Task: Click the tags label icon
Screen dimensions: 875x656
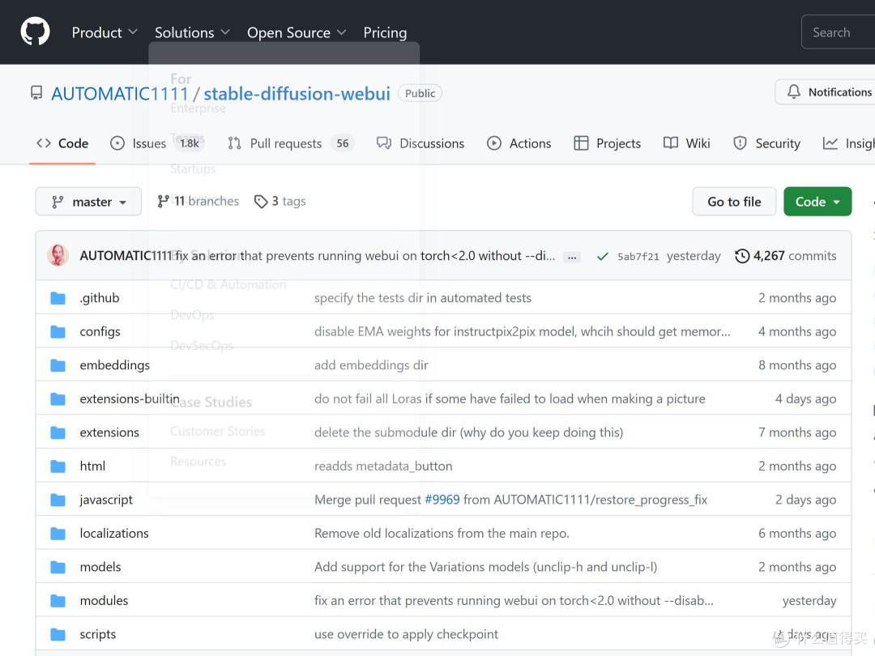Action: point(261,202)
